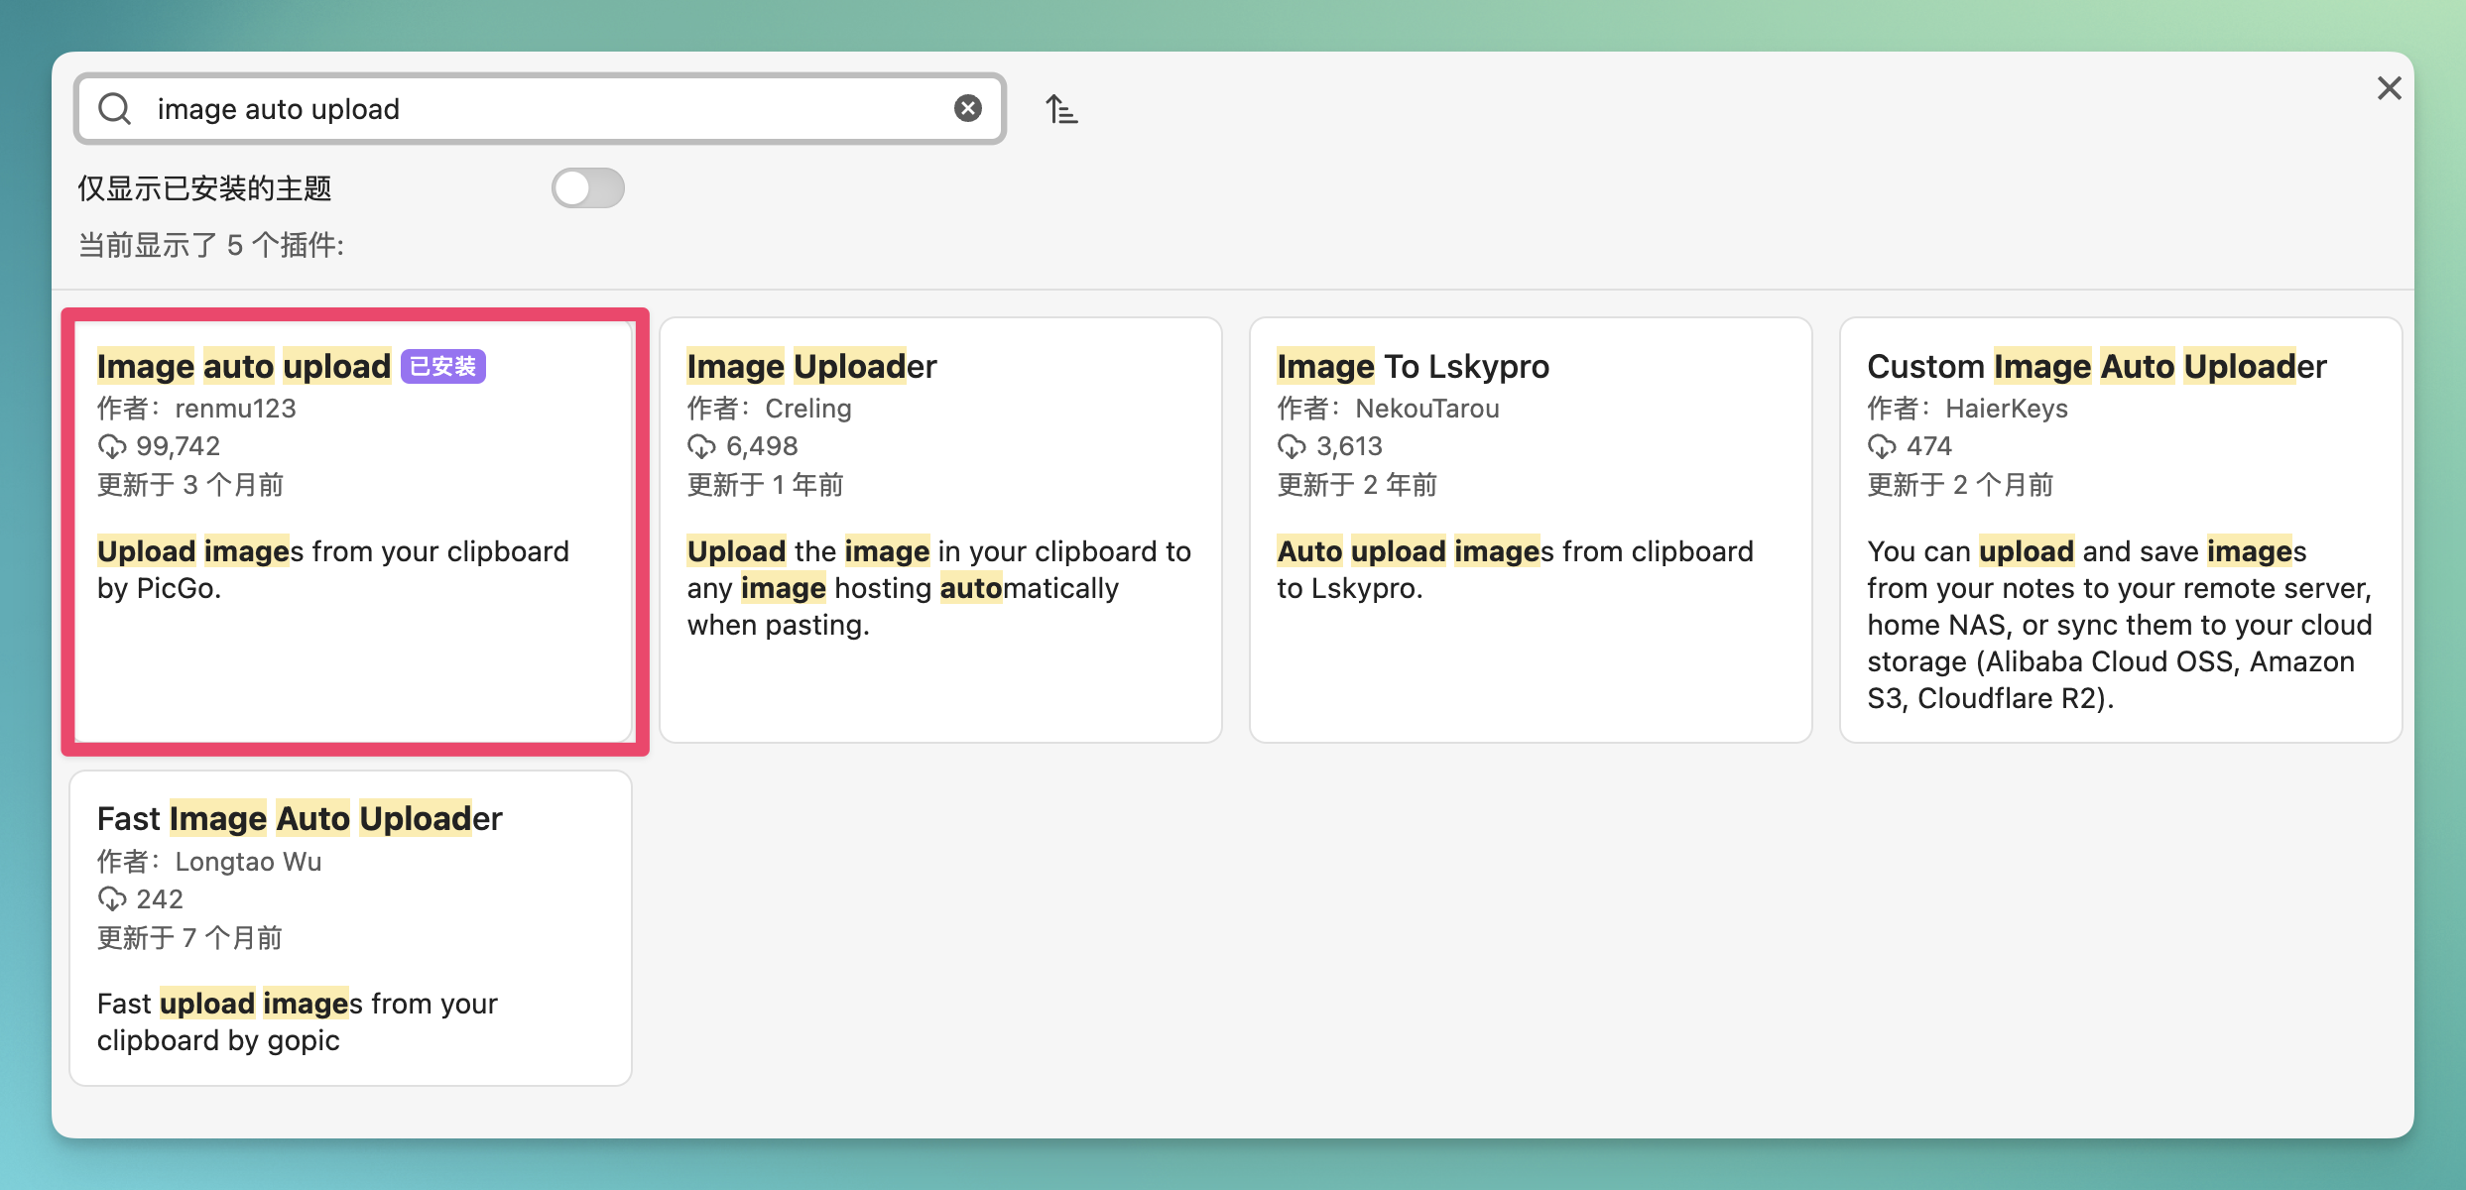Image resolution: width=2466 pixels, height=1190 pixels.
Task: Open the Custom Image Auto Uploader plugin
Action: coord(2121,531)
